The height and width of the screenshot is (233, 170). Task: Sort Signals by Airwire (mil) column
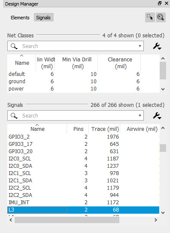pyautogui.click(x=140, y=129)
